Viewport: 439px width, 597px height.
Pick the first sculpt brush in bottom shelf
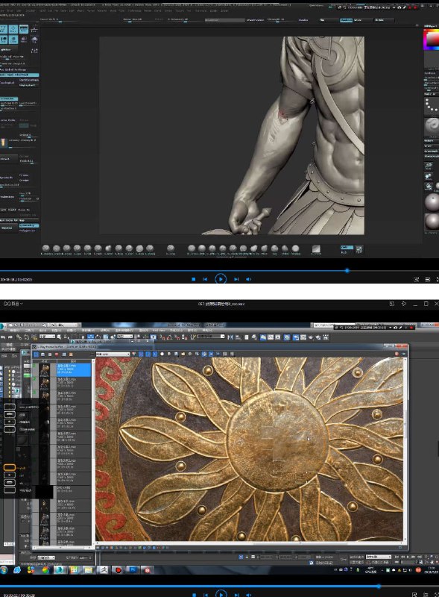pos(46,249)
